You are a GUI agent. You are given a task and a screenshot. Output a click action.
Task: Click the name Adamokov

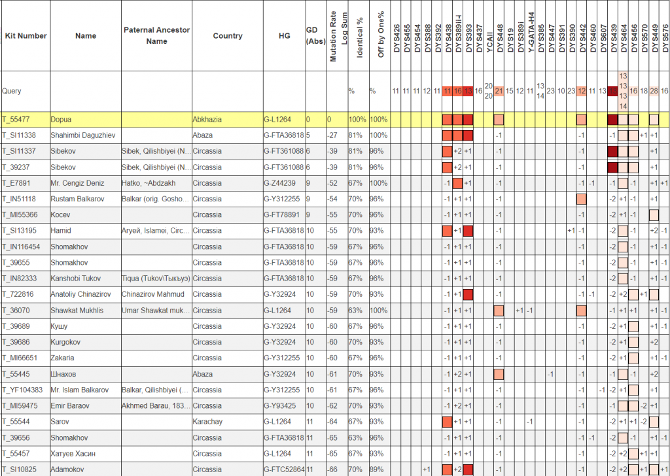click(x=66, y=469)
